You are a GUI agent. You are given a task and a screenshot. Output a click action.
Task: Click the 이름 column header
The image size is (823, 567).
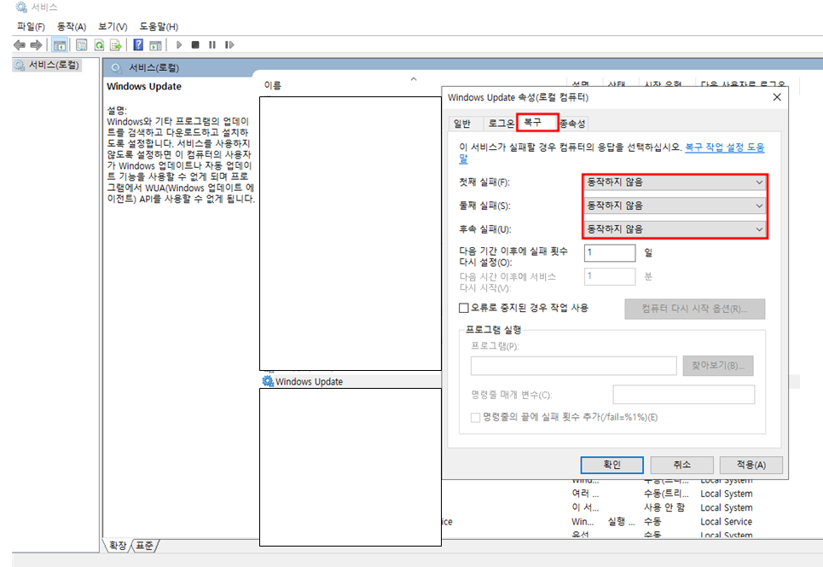272,85
